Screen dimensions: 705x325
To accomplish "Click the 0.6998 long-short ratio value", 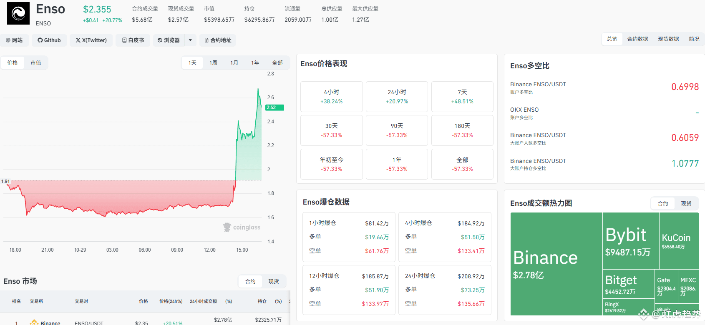I will 685,87.
